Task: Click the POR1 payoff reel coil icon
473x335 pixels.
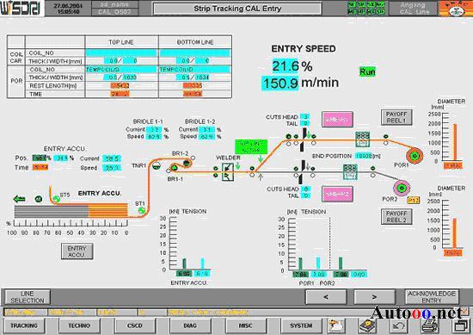Action: pos(415,156)
